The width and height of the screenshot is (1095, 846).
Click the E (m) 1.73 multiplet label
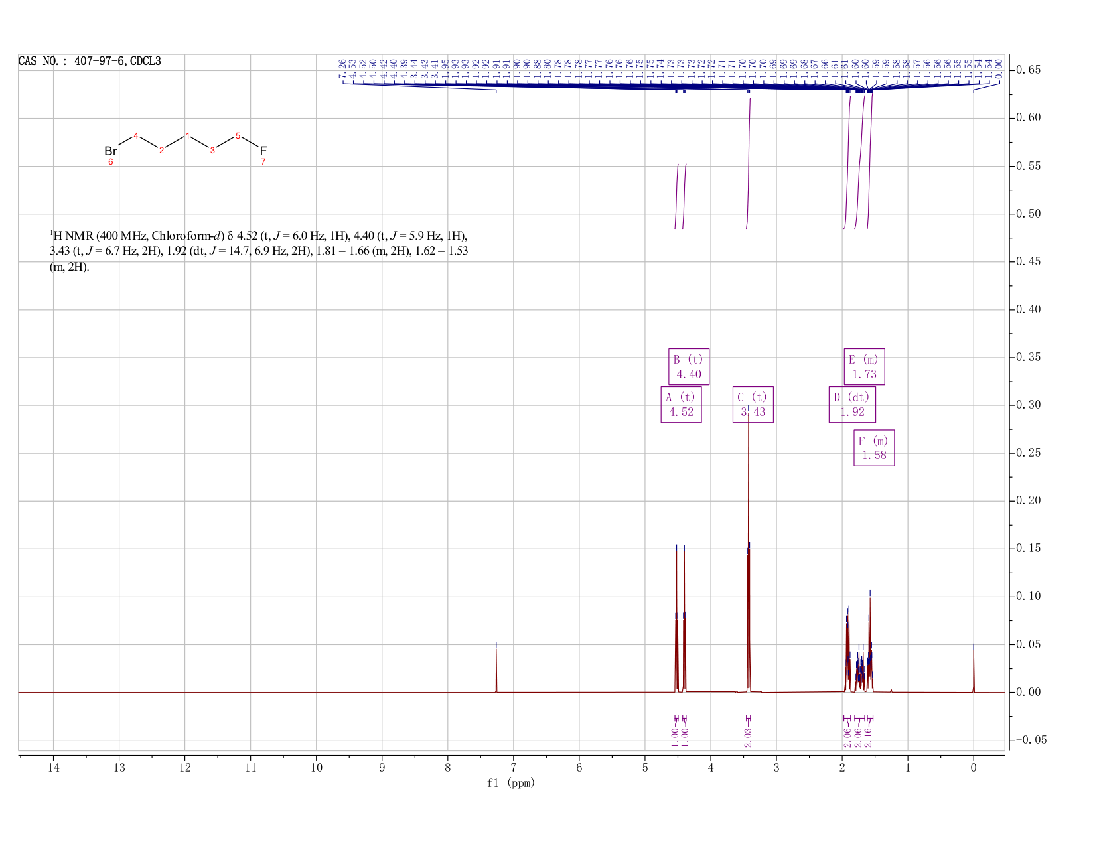(864, 366)
